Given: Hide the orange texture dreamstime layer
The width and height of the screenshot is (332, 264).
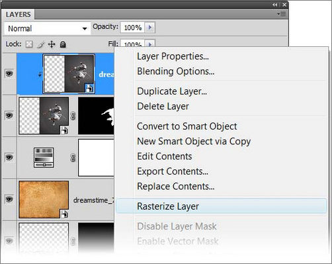Looking at the screenshot, I should (9, 199).
